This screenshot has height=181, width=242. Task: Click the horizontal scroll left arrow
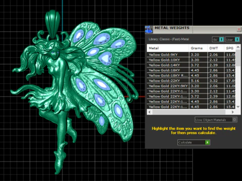click(x=150, y=112)
